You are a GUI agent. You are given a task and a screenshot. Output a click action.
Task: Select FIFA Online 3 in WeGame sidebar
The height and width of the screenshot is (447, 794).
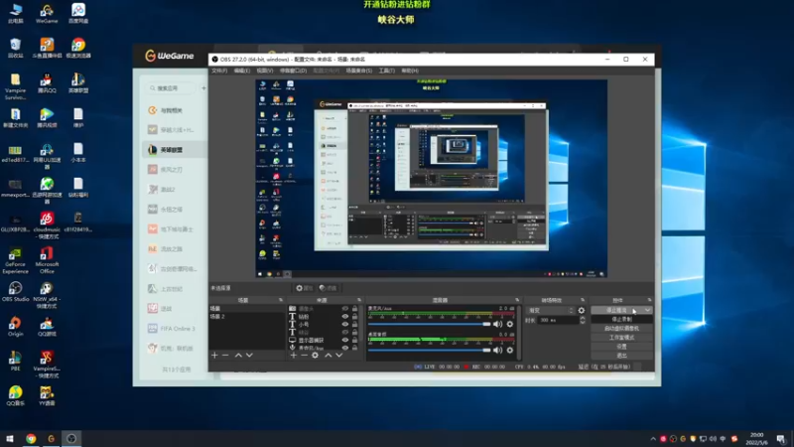point(172,329)
